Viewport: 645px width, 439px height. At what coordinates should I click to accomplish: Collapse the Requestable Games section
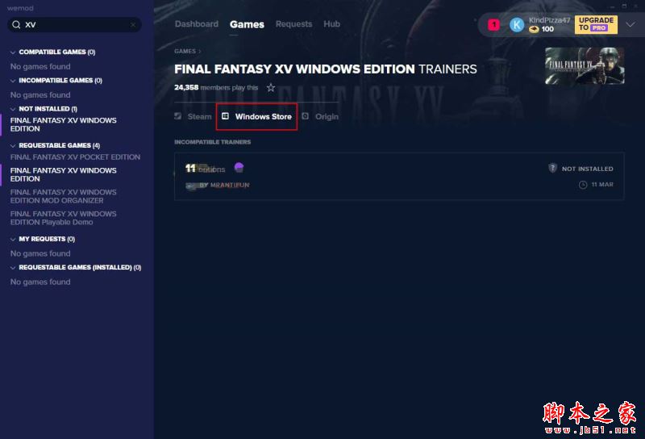click(13, 146)
